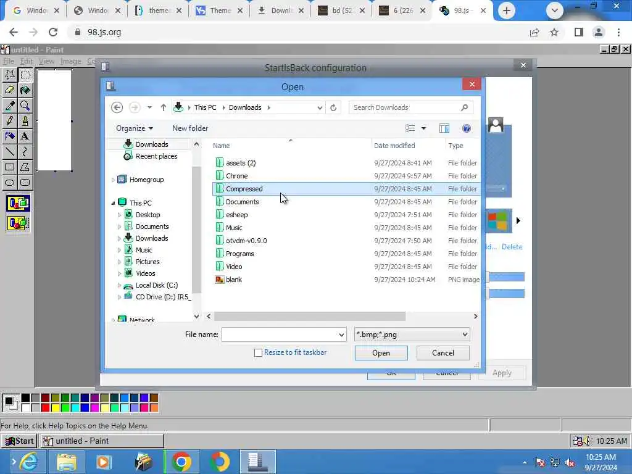Select the otvdm-v0.9.0 folder
Viewport: 632px width, 474px height.
click(x=347, y=241)
